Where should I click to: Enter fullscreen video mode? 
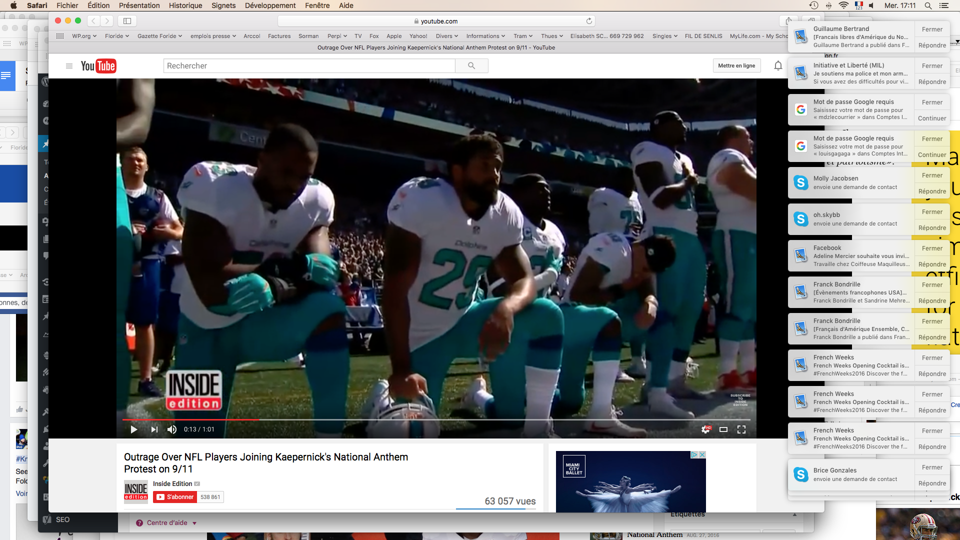pyautogui.click(x=741, y=429)
